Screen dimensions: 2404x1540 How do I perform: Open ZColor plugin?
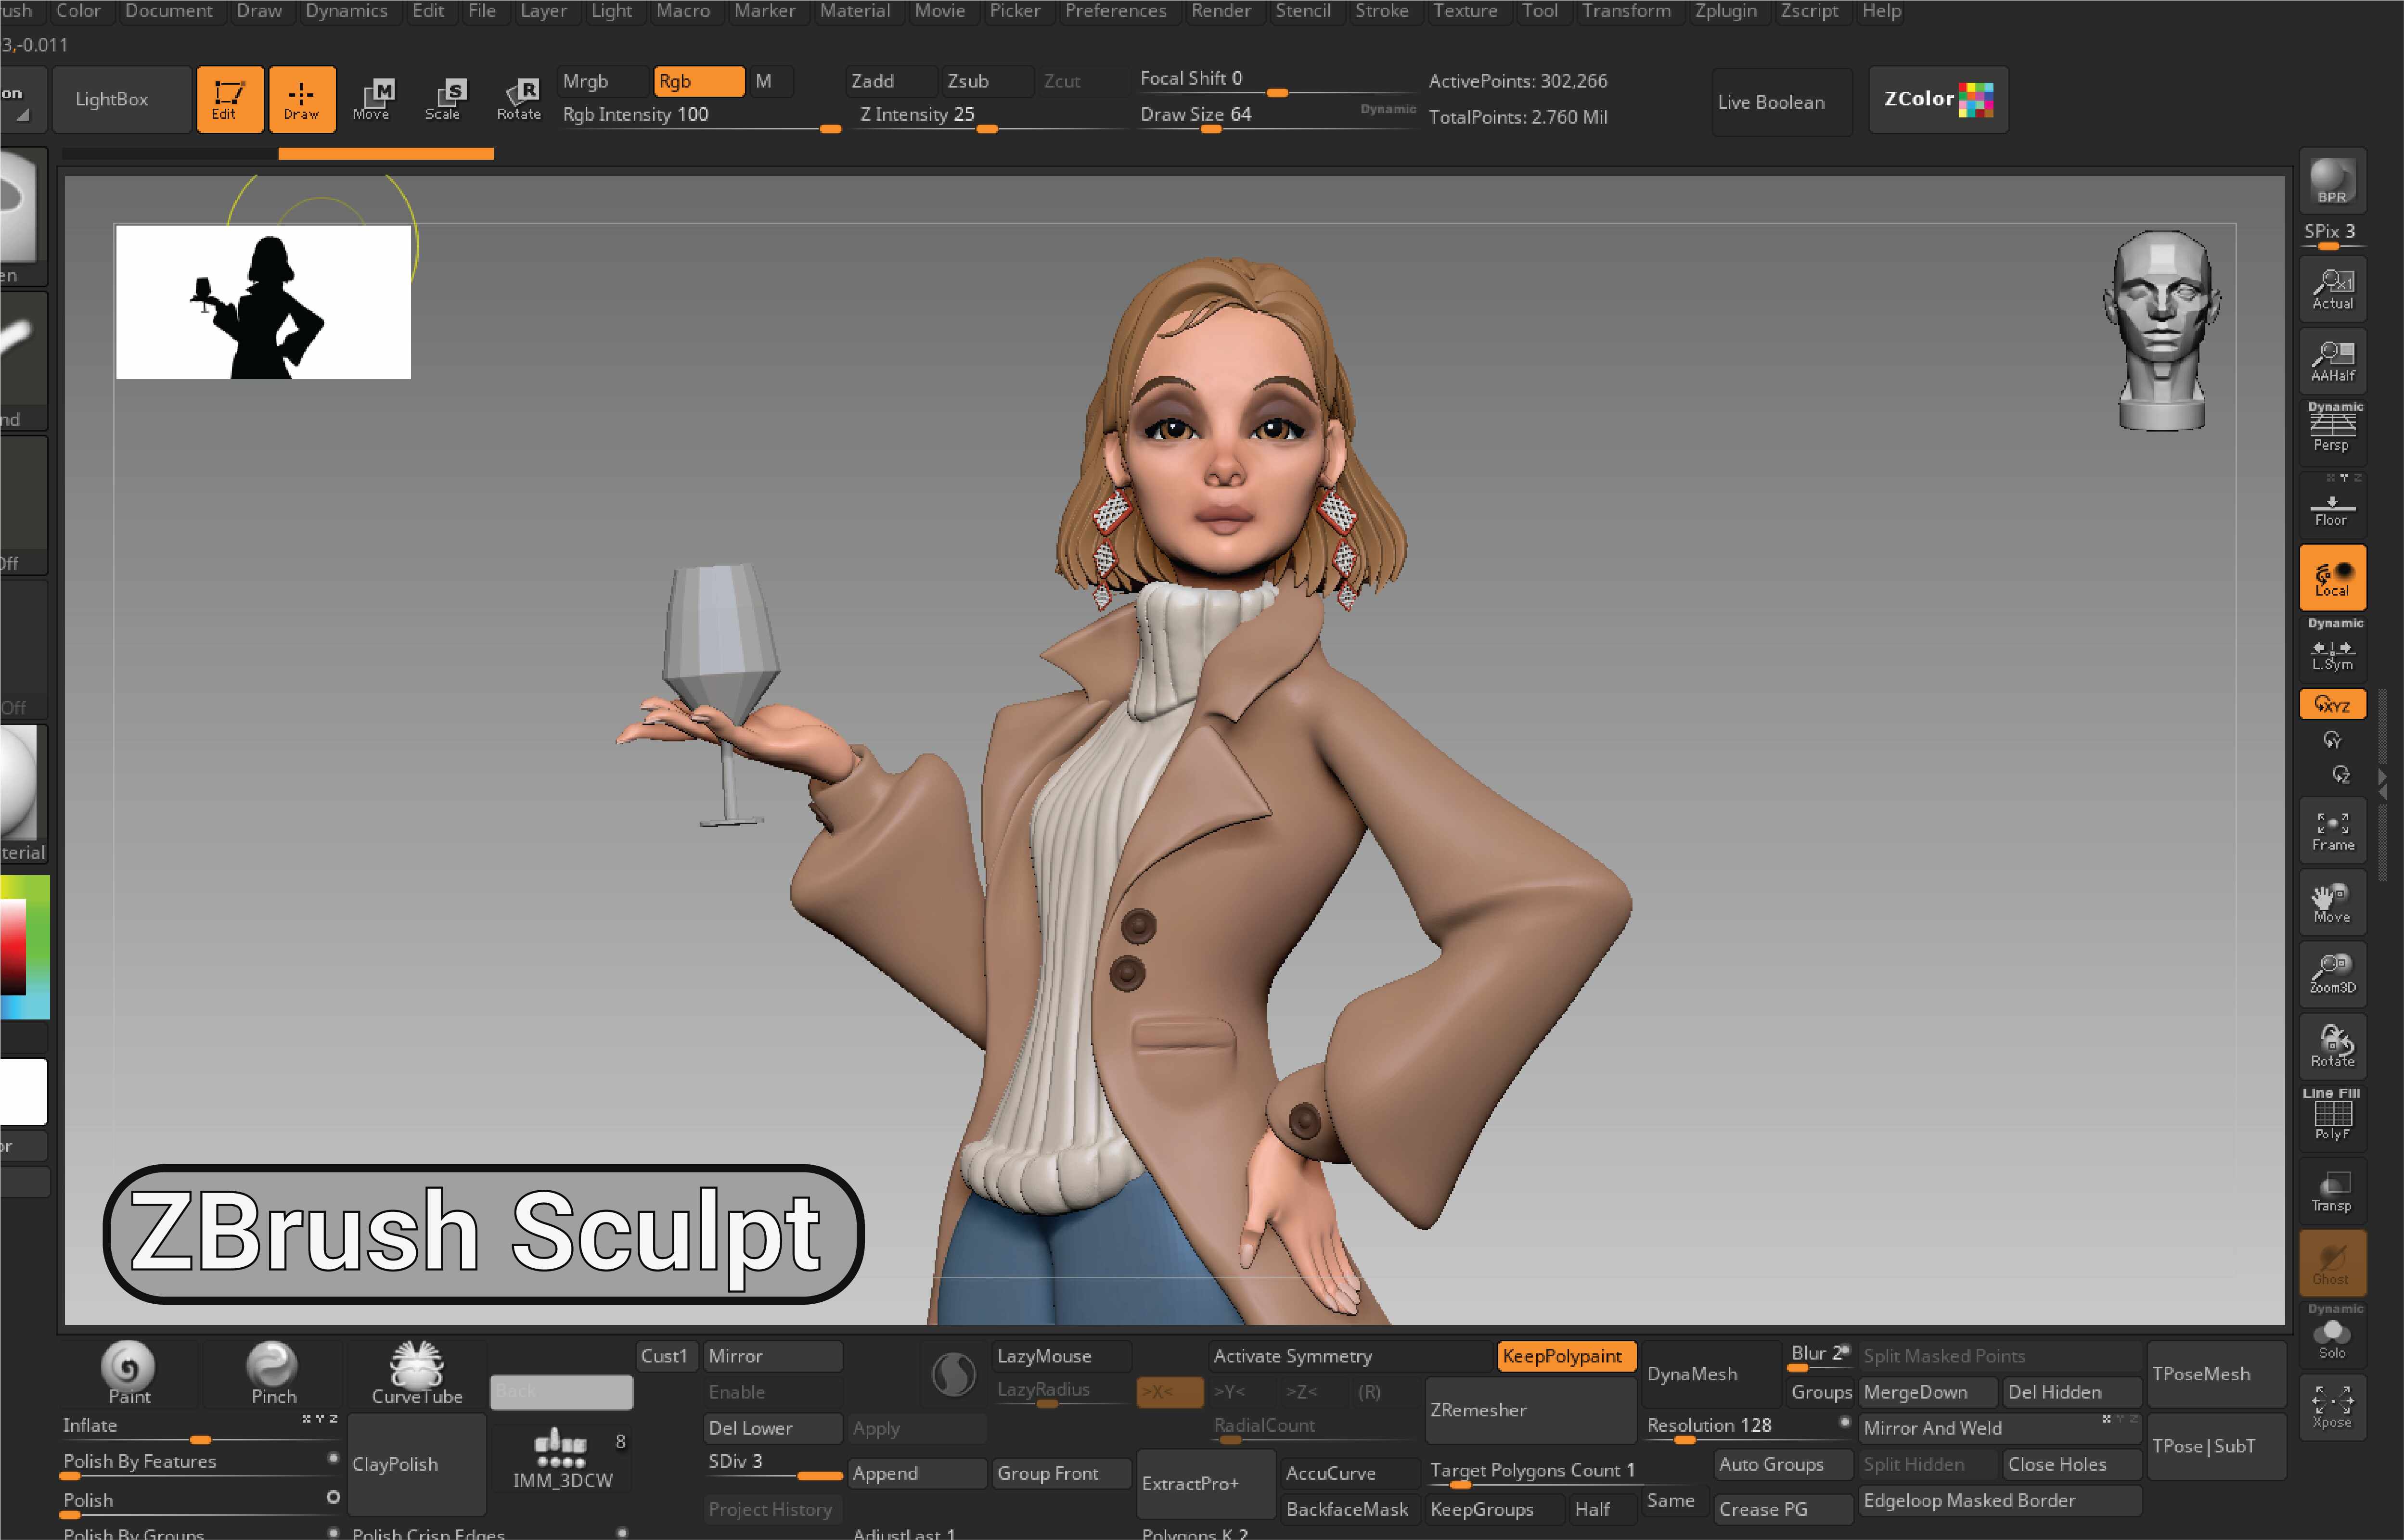pos(1938,99)
